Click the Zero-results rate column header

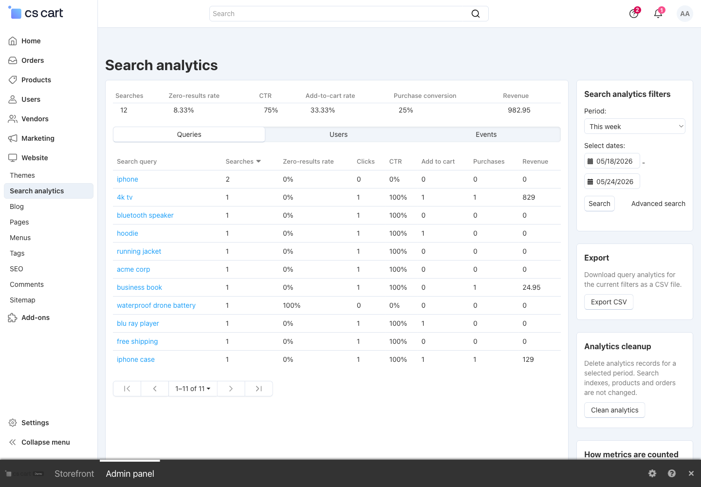[308, 161]
